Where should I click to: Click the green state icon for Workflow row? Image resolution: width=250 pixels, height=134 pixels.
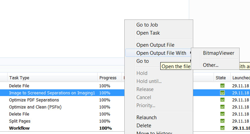coord(222,128)
